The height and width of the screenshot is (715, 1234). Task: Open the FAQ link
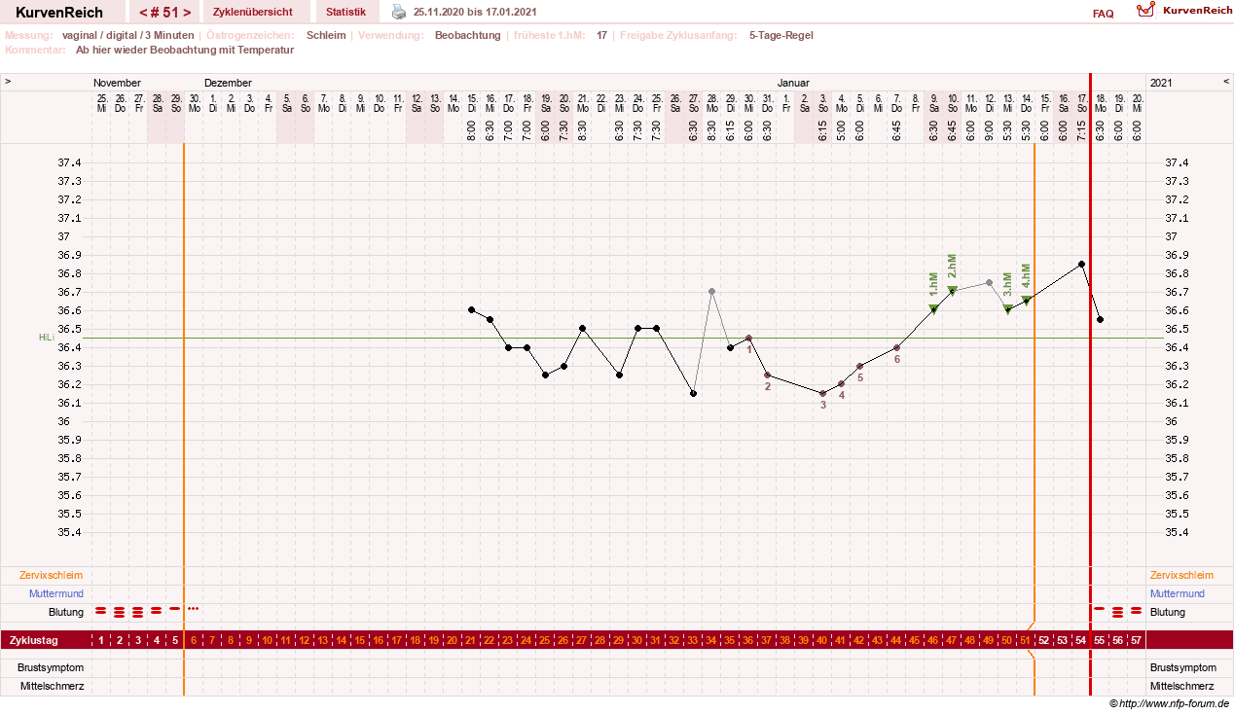(x=1104, y=14)
